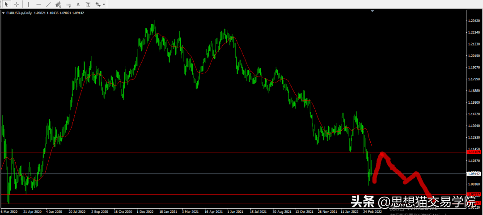Viewport: 483px width, 215px height.
Task: Choose the Draw Trendline tool
Action: coord(48,4)
